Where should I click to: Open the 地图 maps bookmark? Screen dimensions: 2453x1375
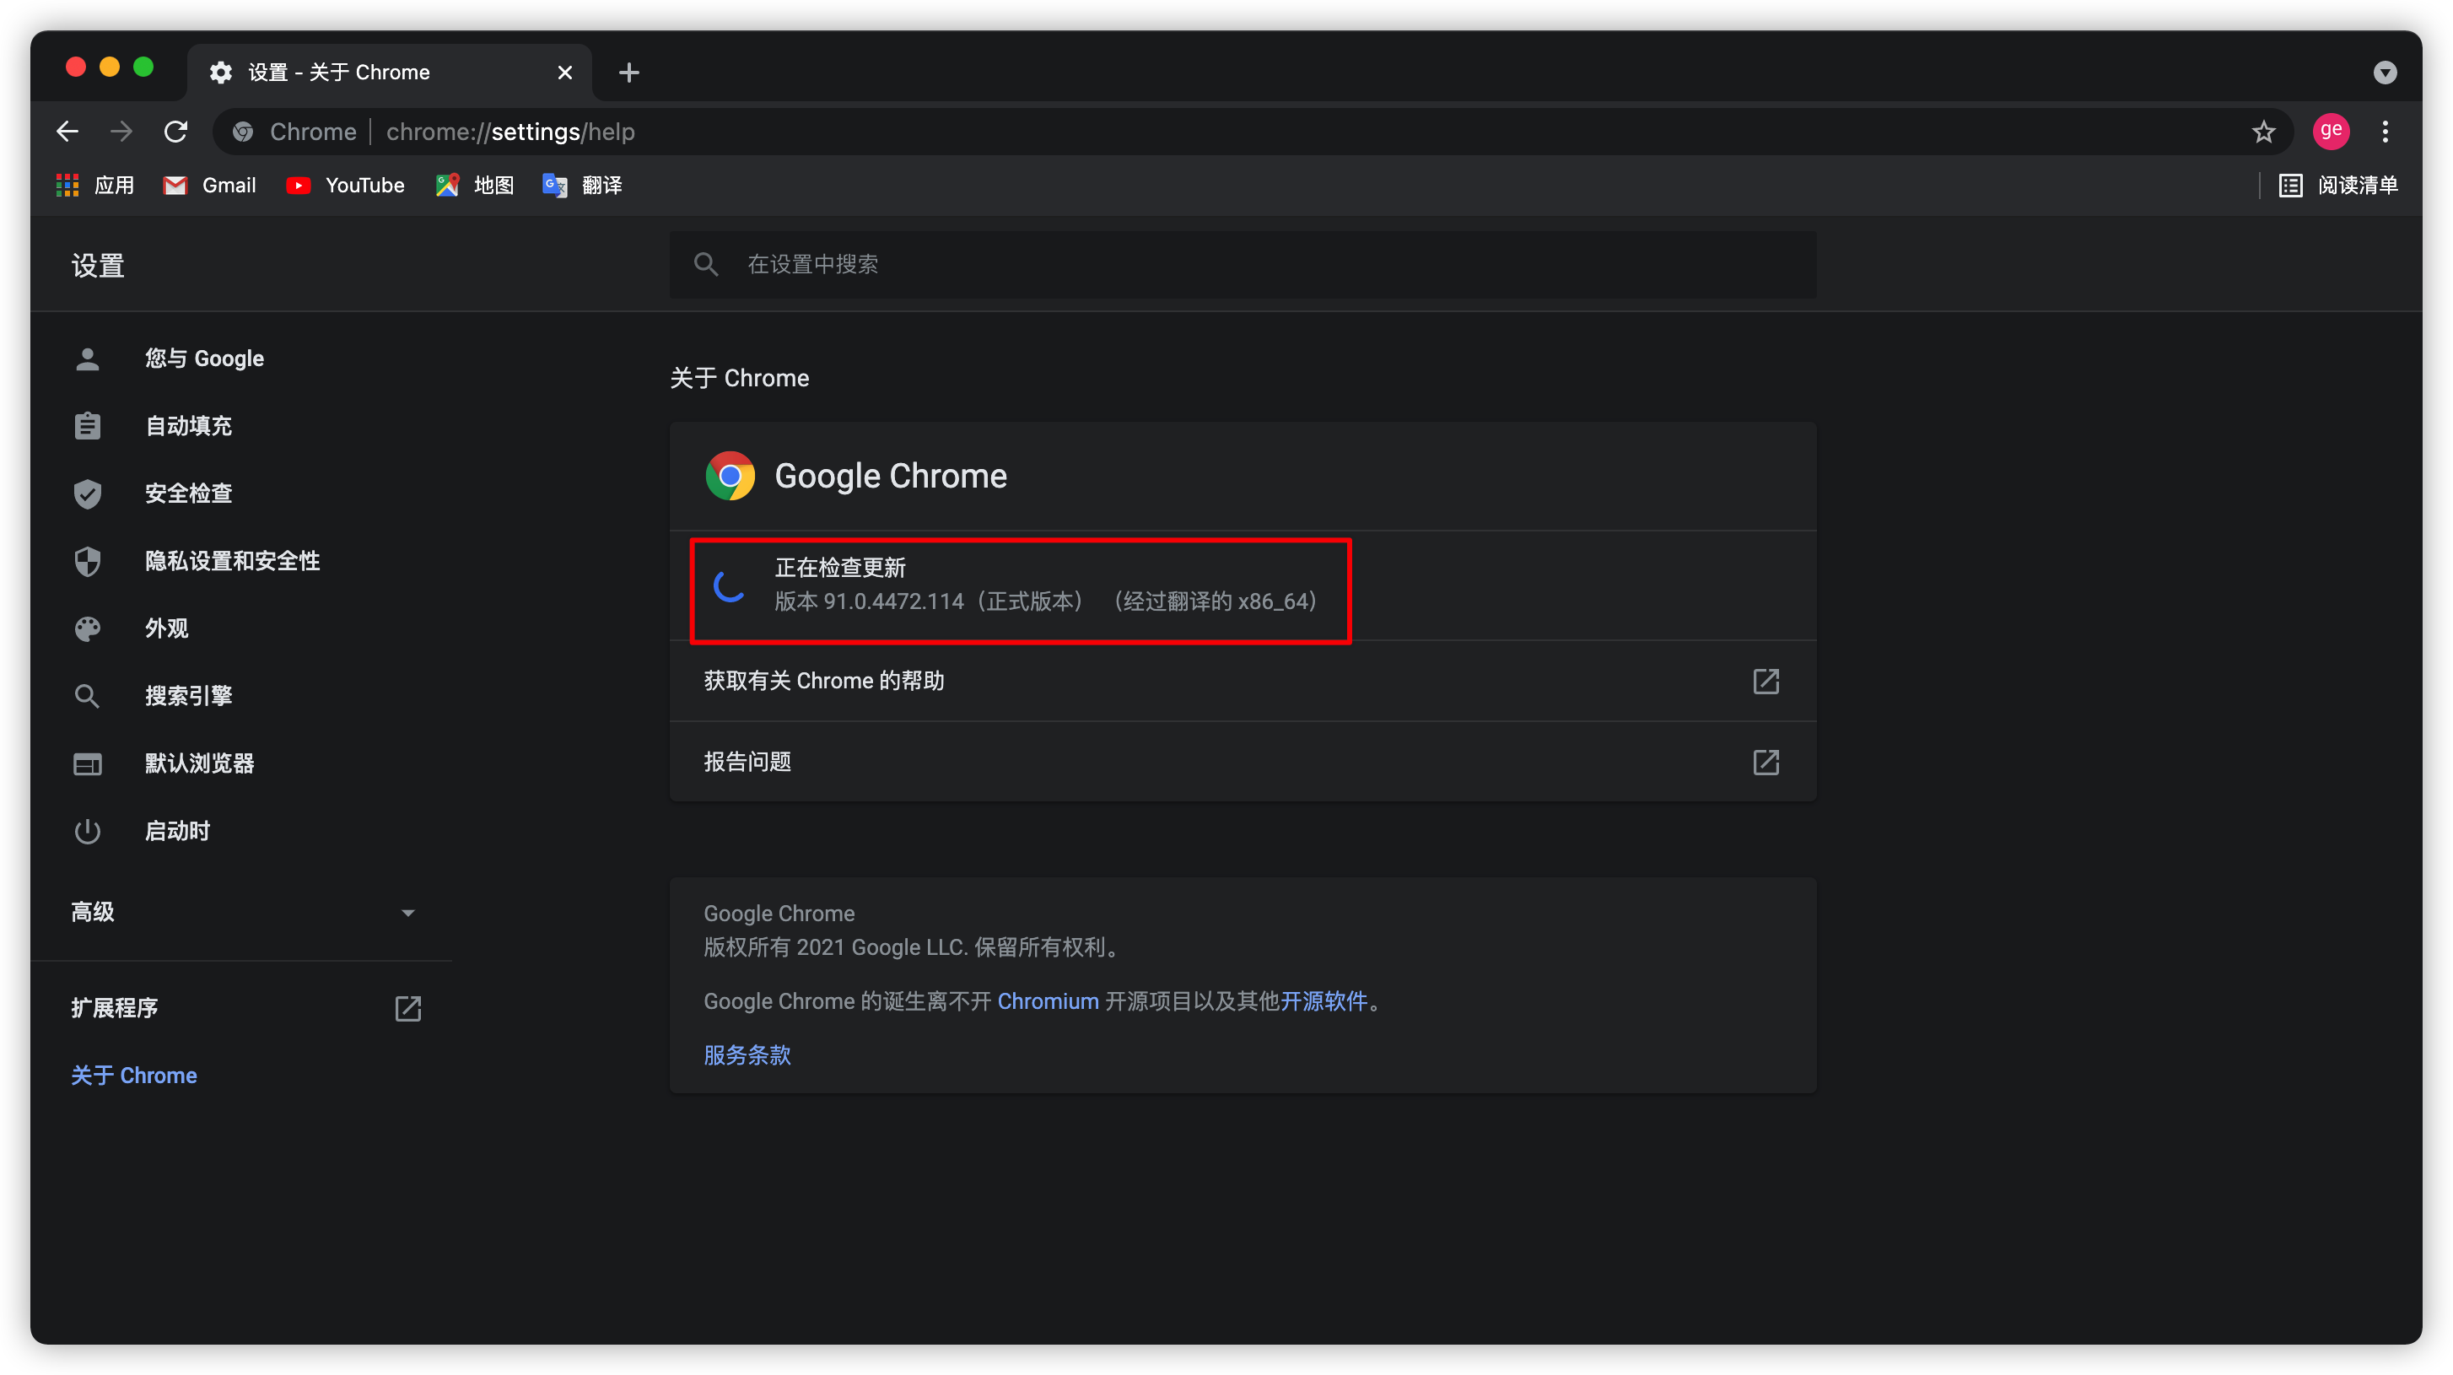[474, 185]
